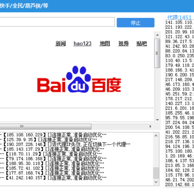Select log row with IP 185.72.41.102
194x194 pixels.
pyautogui.click(x=52, y=168)
